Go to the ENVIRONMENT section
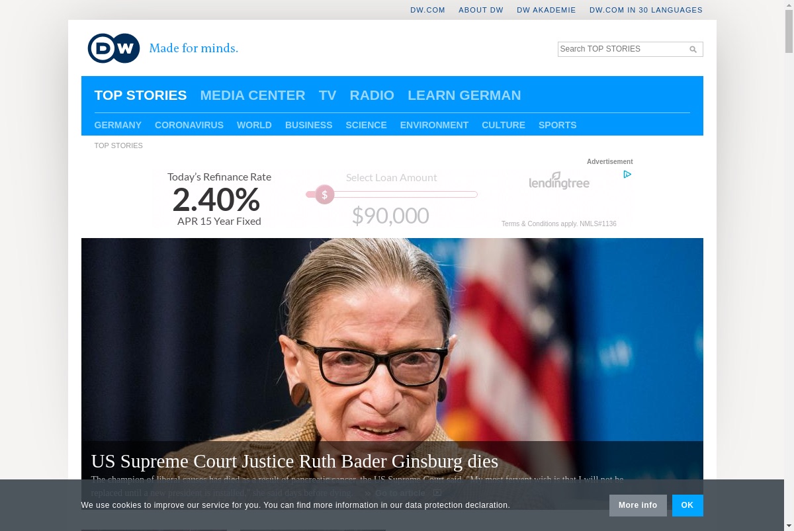 point(434,125)
